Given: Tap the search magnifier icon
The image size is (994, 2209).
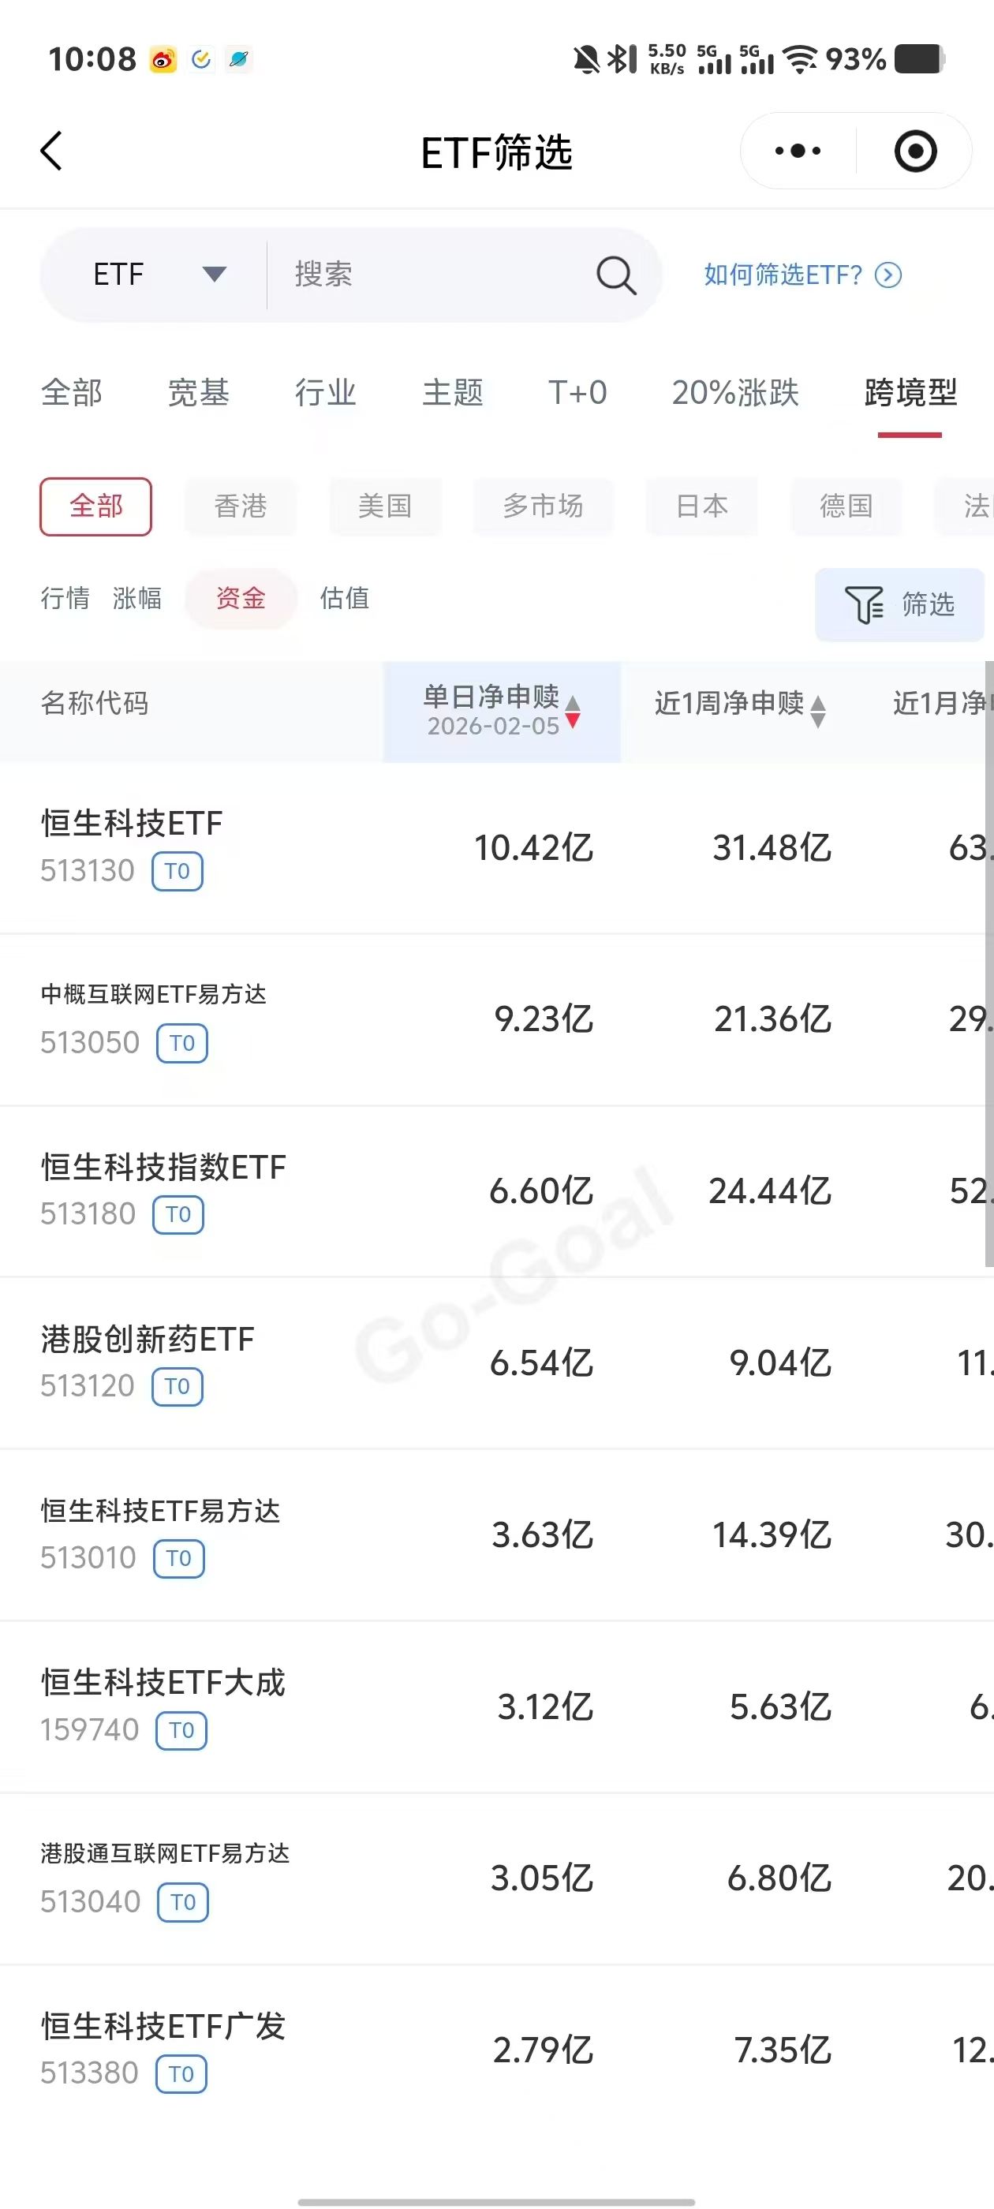Looking at the screenshot, I should (x=616, y=275).
